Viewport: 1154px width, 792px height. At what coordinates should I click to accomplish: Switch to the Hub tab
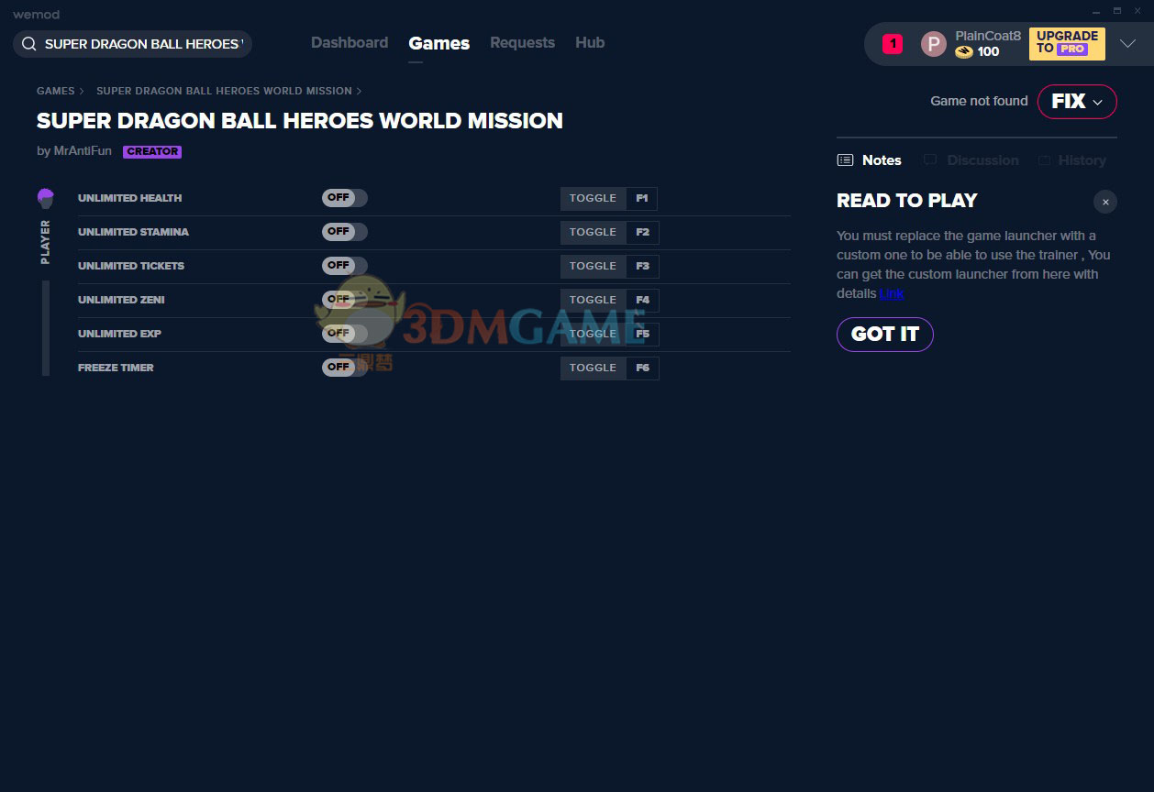pyautogui.click(x=590, y=43)
